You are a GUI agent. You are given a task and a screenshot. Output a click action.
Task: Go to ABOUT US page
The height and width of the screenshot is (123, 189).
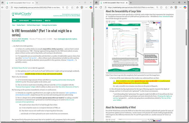click(x=48, y=21)
